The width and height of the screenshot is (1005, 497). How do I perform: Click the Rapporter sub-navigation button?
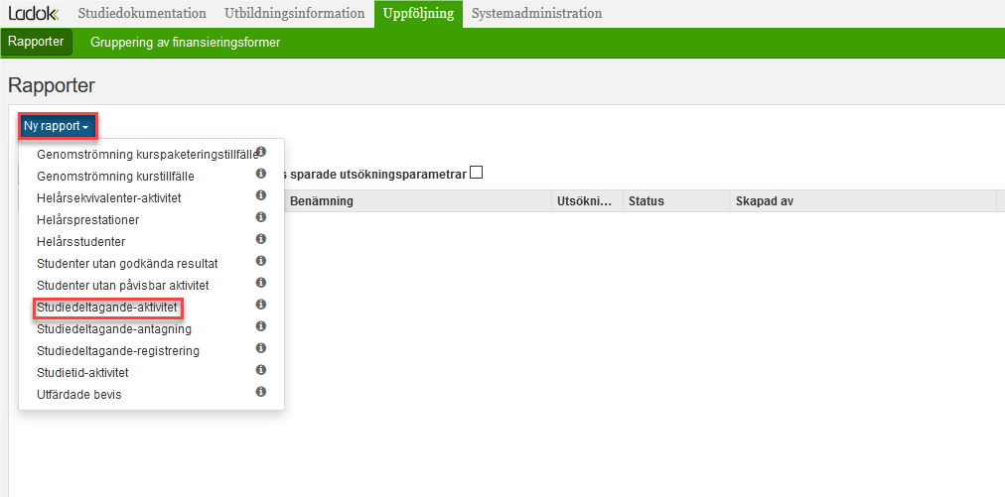36,43
